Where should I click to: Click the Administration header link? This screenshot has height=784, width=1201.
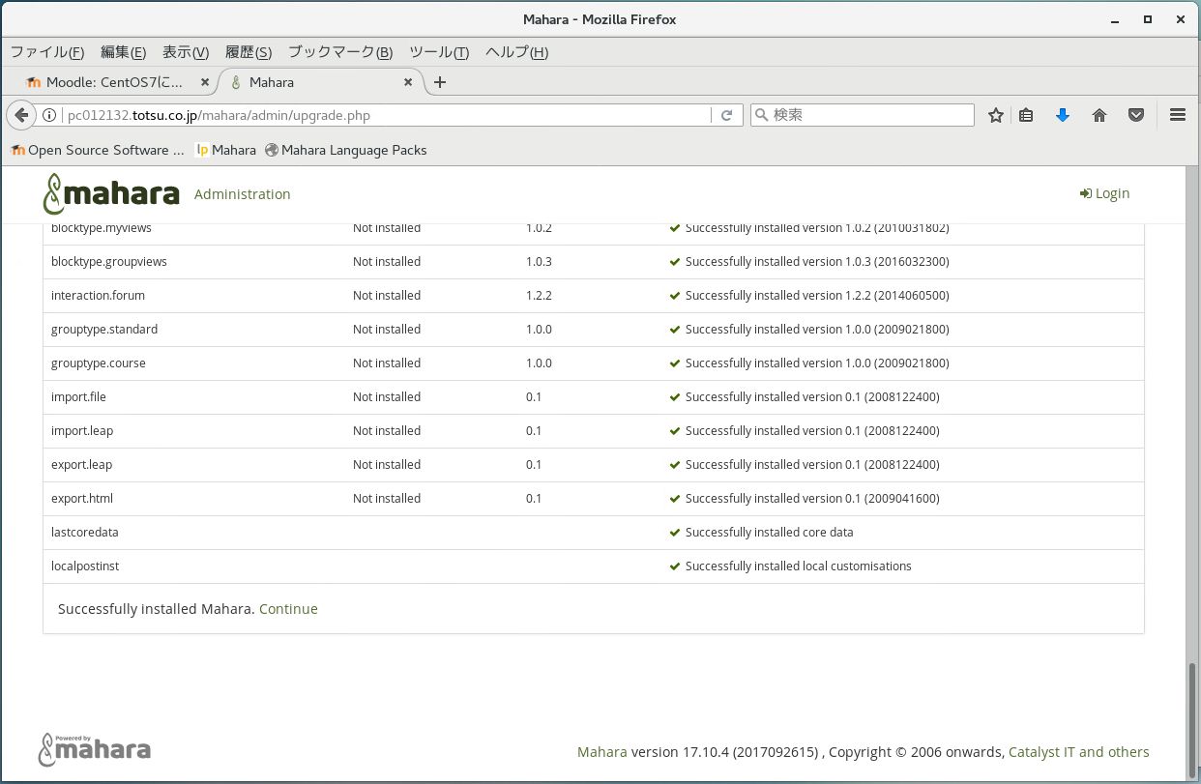point(242,194)
